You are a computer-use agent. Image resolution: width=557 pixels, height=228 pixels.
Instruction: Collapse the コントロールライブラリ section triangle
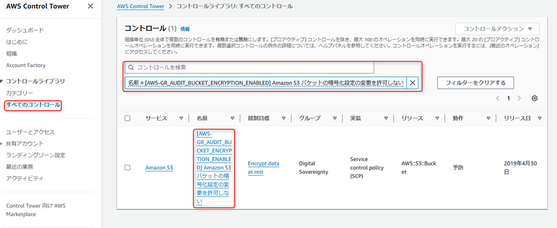(x=2, y=81)
